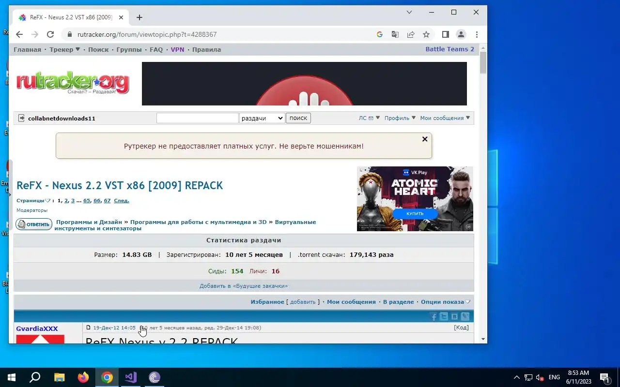Open Правила in the top menu
620x387 pixels.
click(x=206, y=49)
